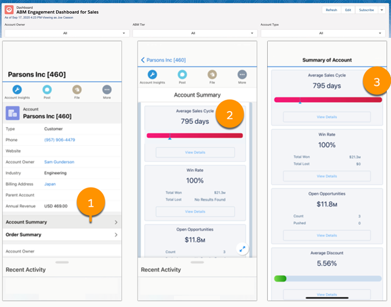Click the Refresh button

[x=331, y=10]
